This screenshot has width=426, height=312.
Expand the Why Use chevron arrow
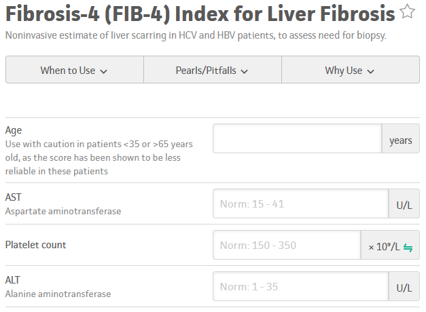click(370, 71)
